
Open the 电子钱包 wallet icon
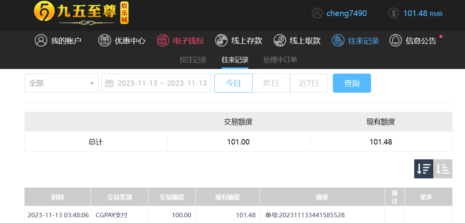click(163, 40)
